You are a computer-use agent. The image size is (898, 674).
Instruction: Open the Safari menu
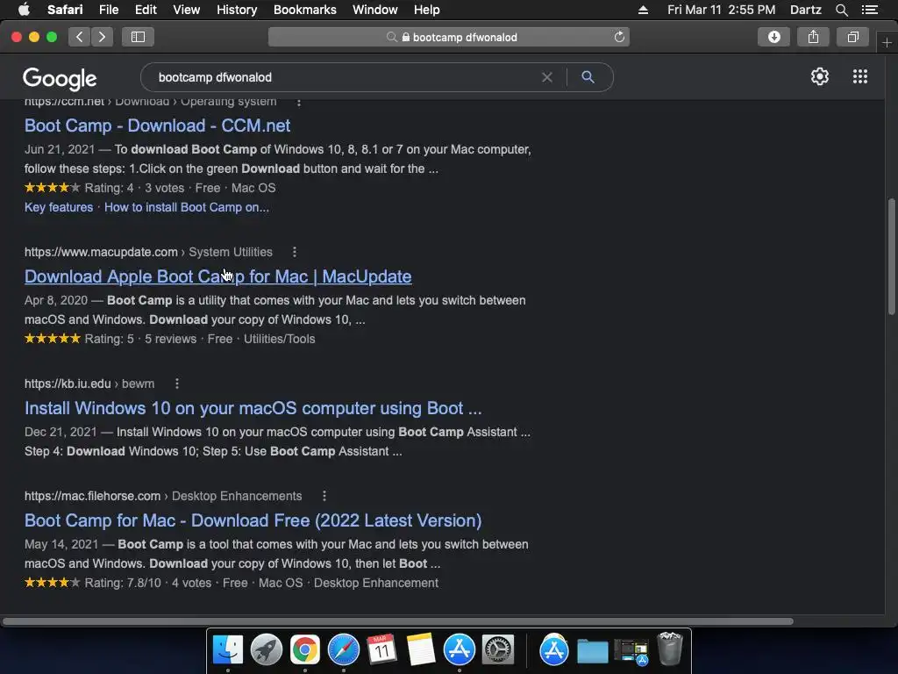pyautogui.click(x=65, y=10)
